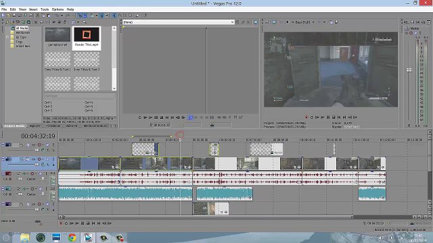433x243 pixels.
Task: Switch to the Transitions tab
Action: 53,126
